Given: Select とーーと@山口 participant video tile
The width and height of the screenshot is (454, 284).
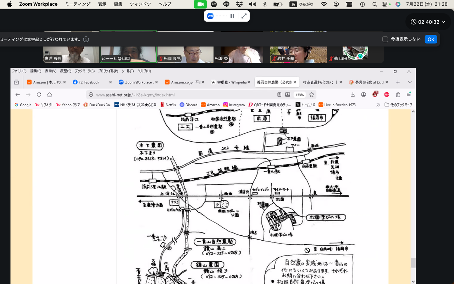Looking at the screenshot, I should coord(128,47).
